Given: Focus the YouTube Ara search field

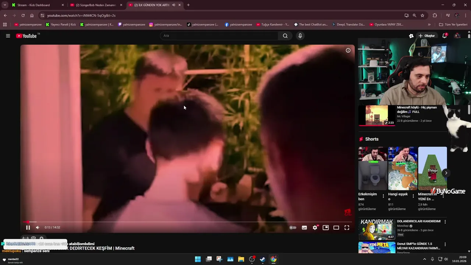Looking at the screenshot, I should coord(219,36).
